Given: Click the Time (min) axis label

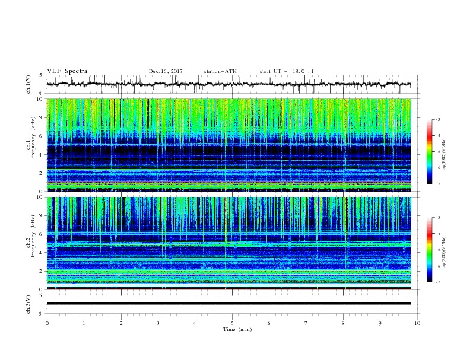Looking at the screenshot, I should click(237, 329).
